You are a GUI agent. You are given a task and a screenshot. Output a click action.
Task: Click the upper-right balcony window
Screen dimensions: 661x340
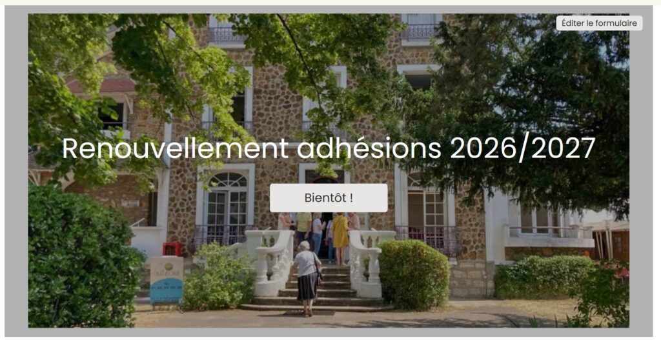pos(420,27)
